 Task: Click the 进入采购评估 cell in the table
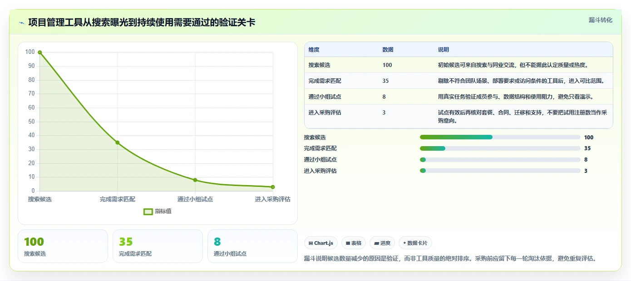[x=325, y=113]
